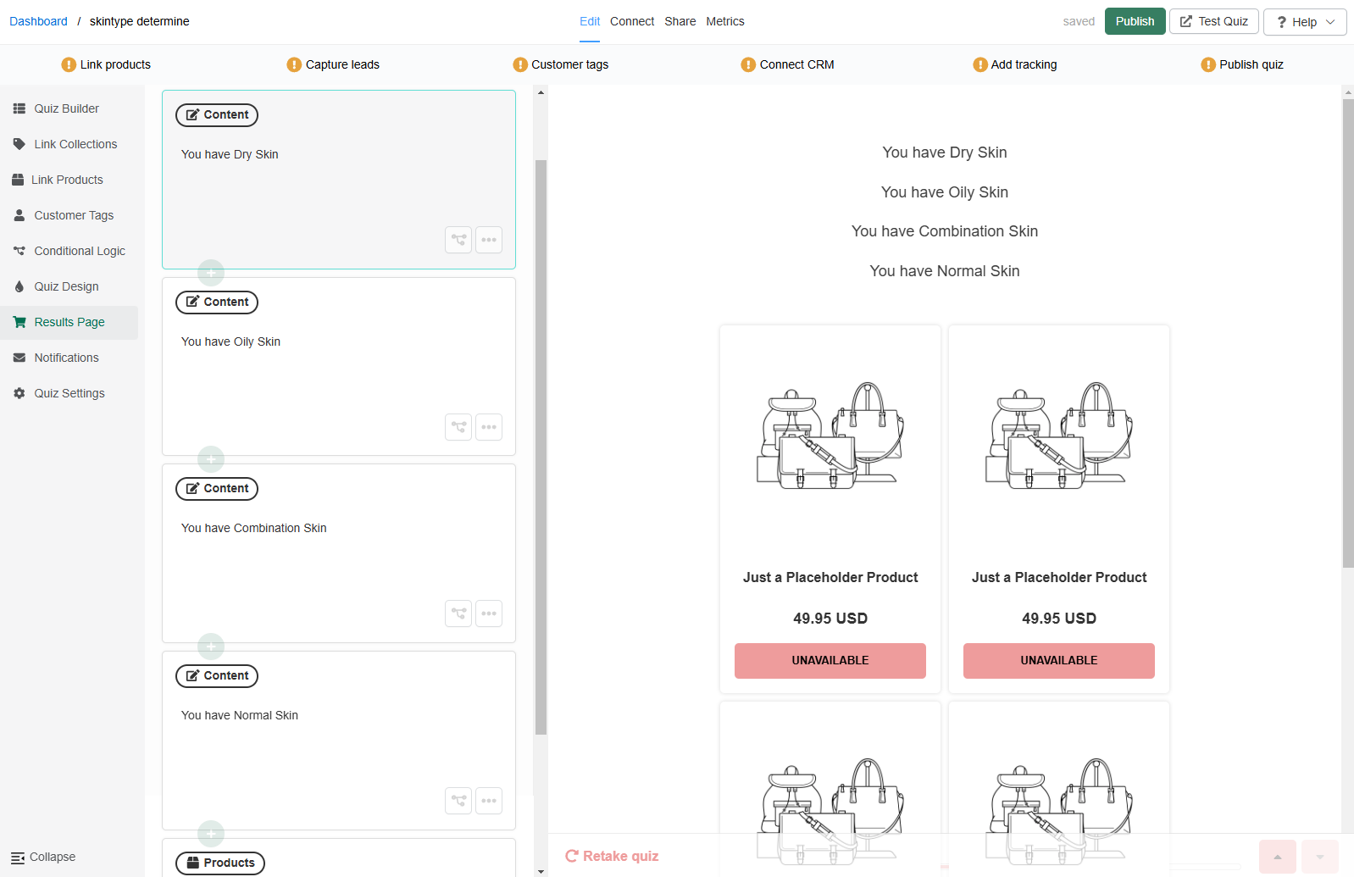Edit the Normal Skin Content label
1354x877 pixels.
217,676
